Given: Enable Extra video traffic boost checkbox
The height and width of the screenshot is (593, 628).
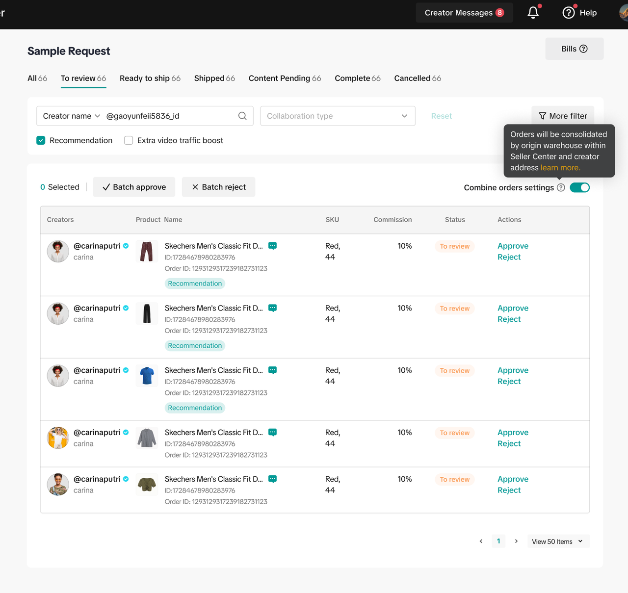Looking at the screenshot, I should [x=129, y=141].
